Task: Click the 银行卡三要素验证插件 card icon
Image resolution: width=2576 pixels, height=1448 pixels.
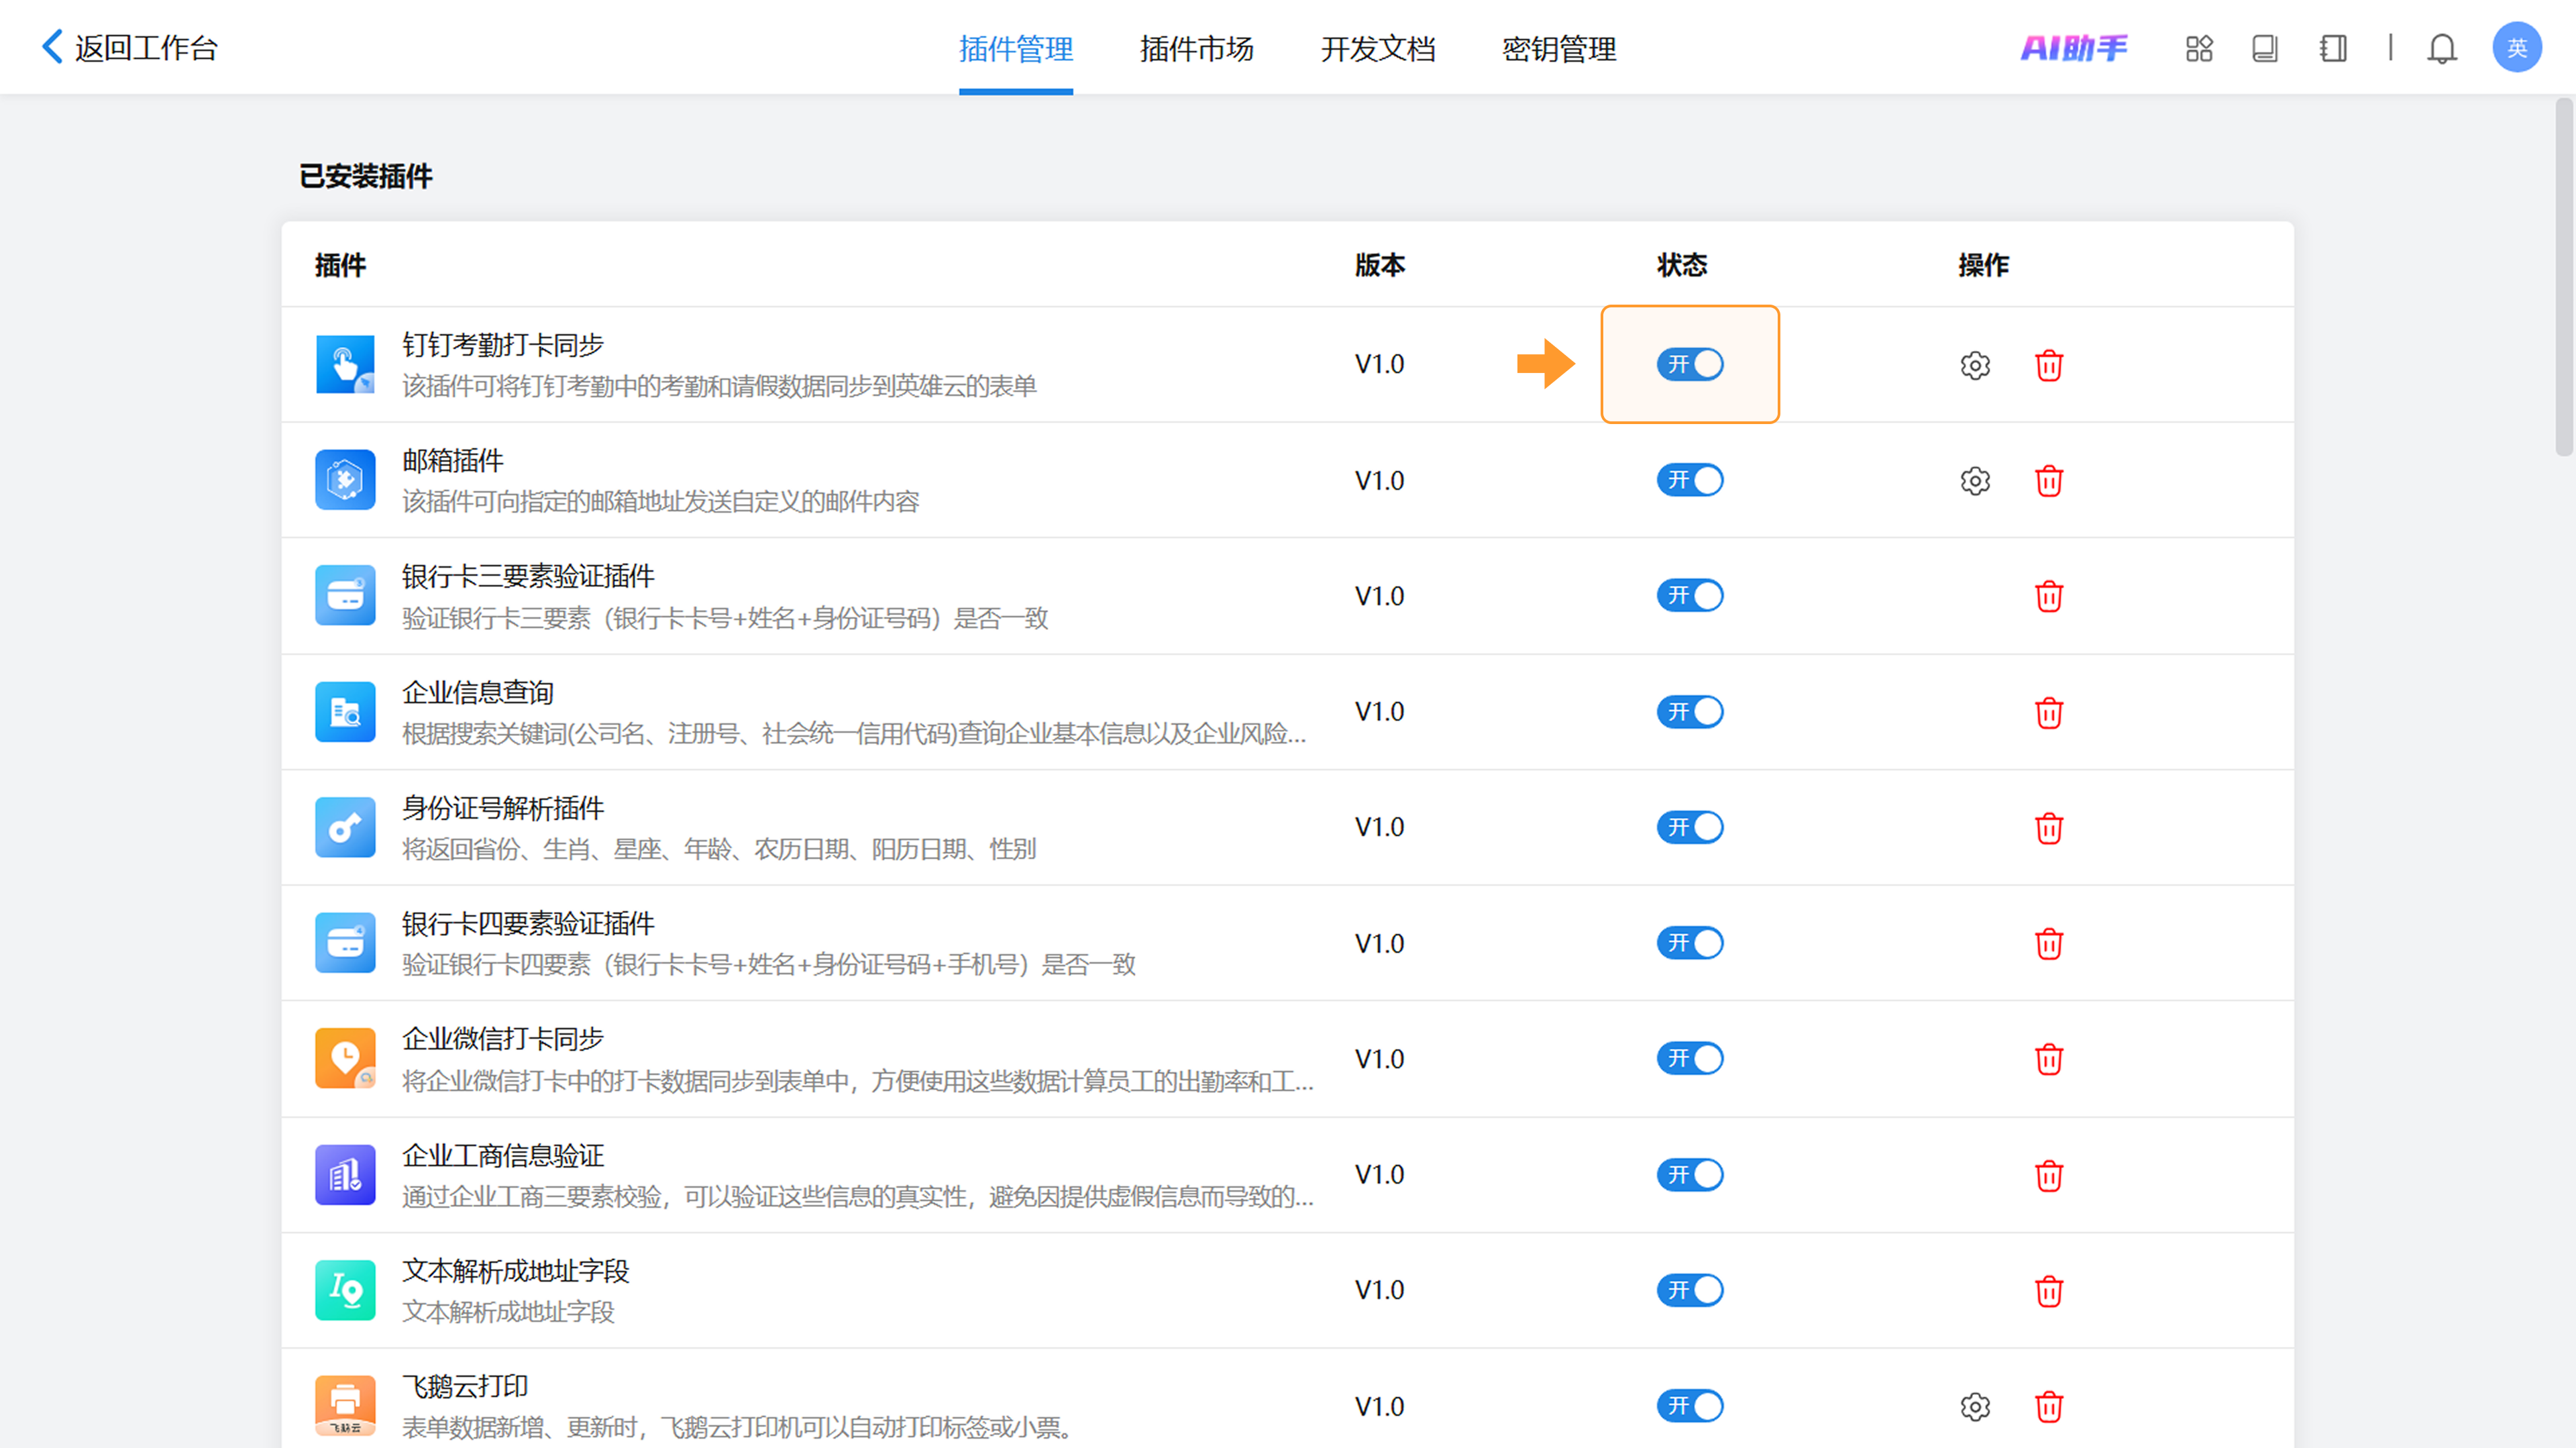Action: click(x=345, y=595)
